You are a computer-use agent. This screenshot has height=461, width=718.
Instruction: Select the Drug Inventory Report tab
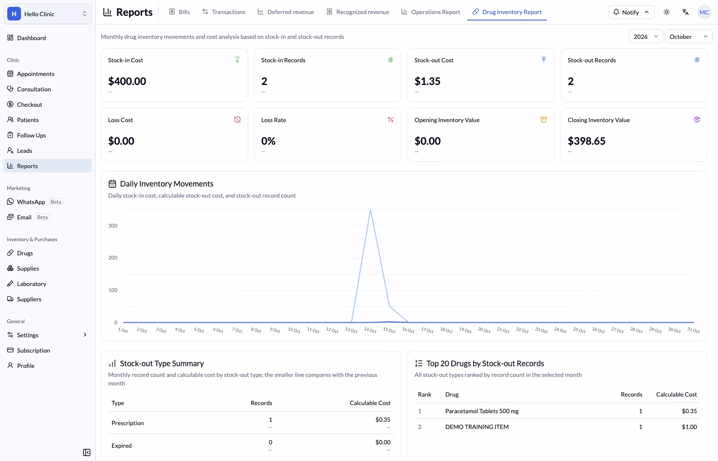[507, 12]
